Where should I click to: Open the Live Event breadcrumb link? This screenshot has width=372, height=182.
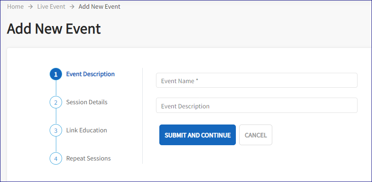[51, 7]
